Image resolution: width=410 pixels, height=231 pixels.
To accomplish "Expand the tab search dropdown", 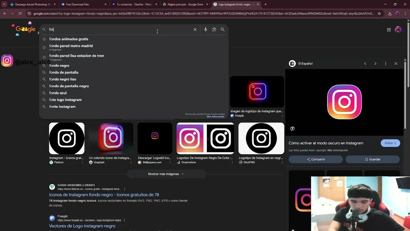I will coord(4,4).
